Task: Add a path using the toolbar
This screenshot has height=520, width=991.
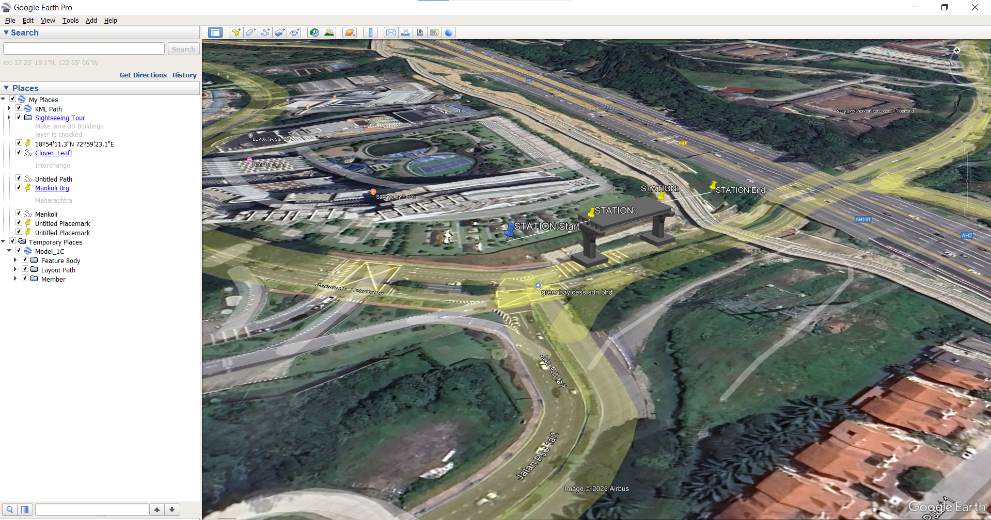Action: coord(265,32)
